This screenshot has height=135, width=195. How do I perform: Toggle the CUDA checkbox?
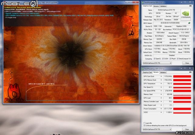pos(163,59)
